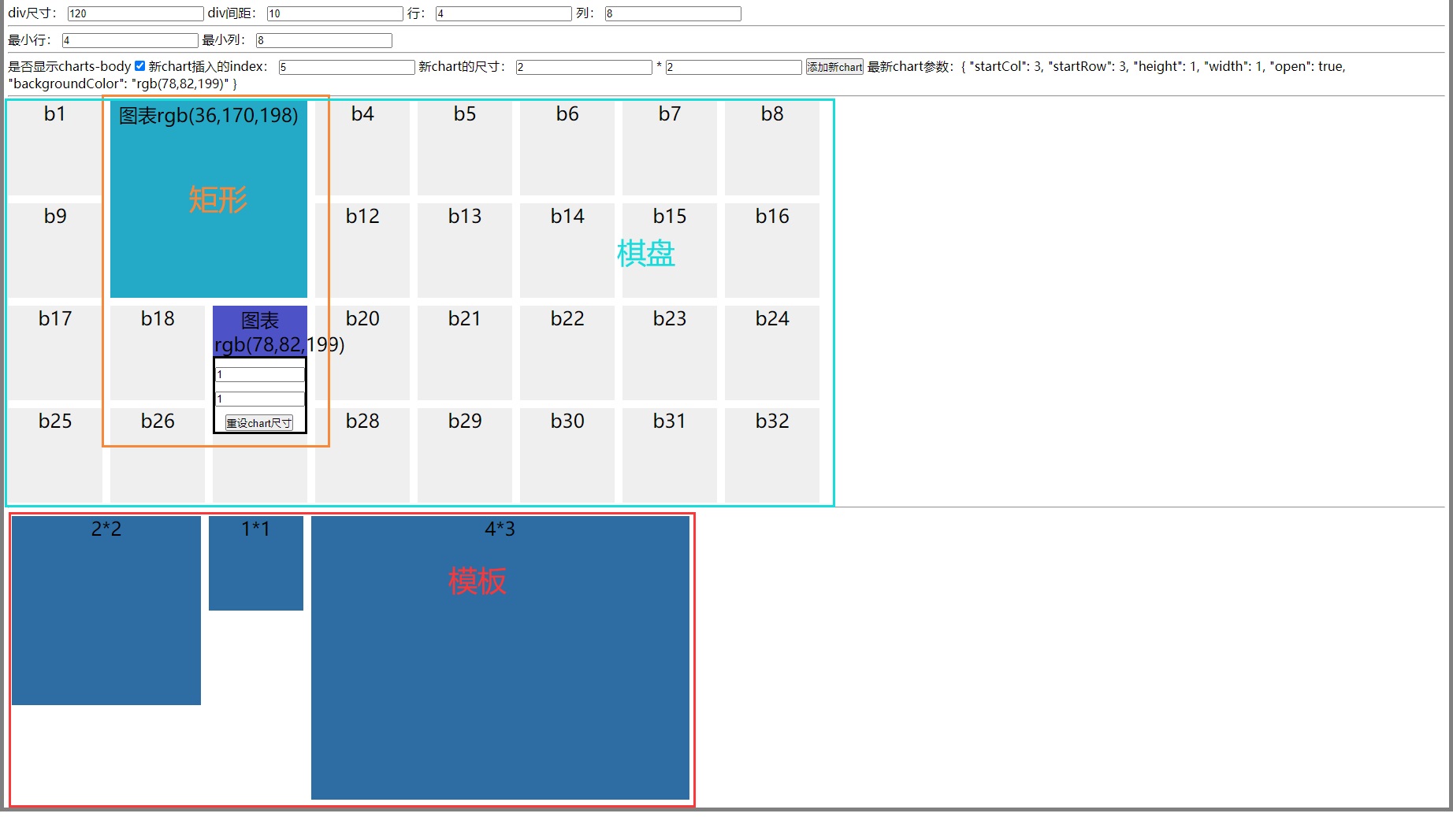This screenshot has height=817, width=1453.
Task: Click the 重设chart尺寸 button
Action: [x=259, y=423]
